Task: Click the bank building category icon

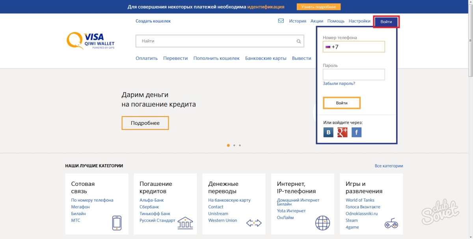Action: point(185,223)
